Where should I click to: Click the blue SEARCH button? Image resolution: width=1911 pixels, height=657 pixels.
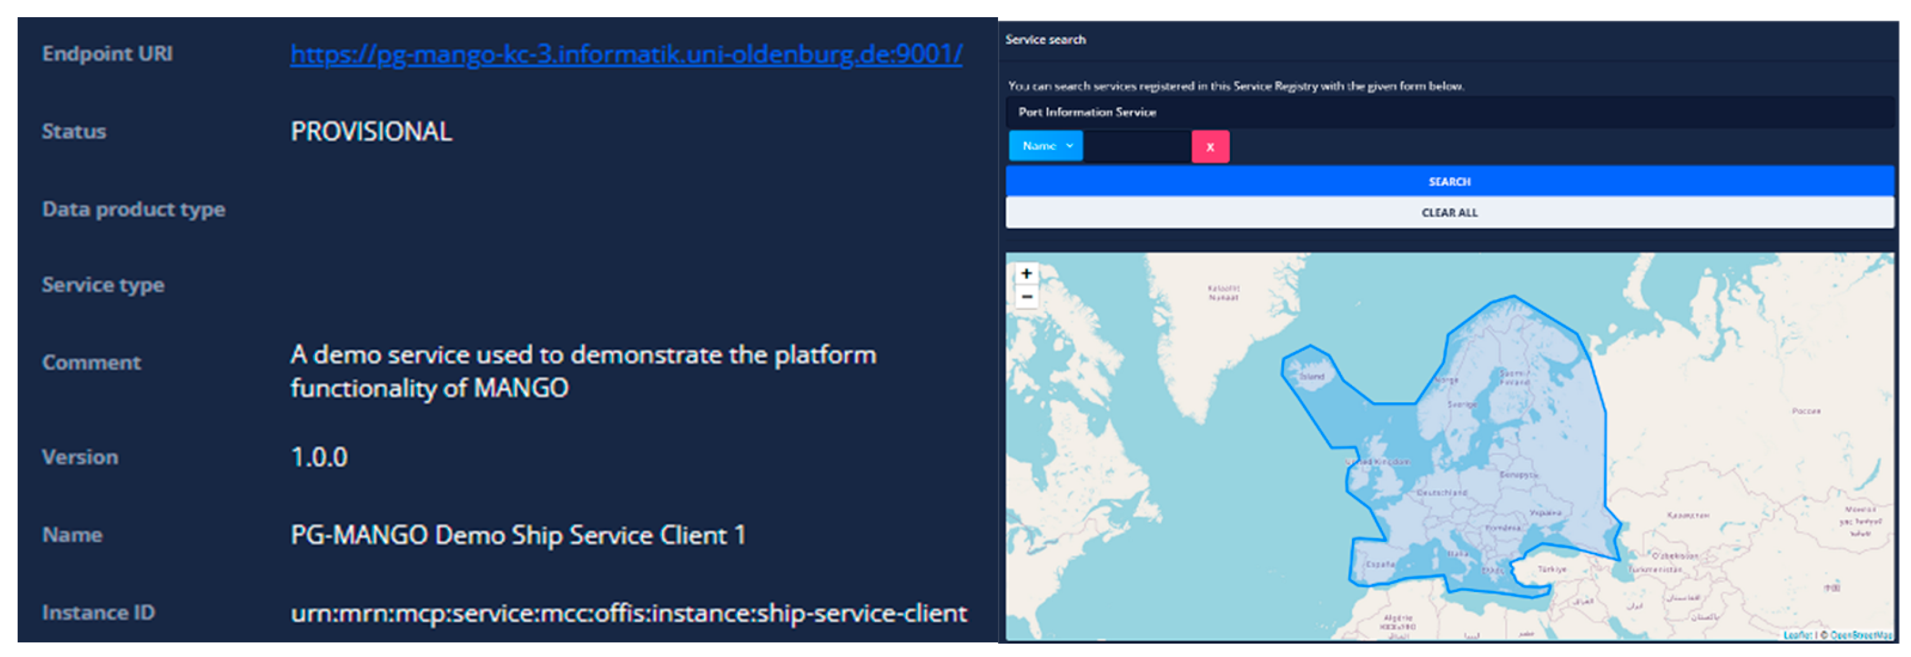click(1449, 182)
